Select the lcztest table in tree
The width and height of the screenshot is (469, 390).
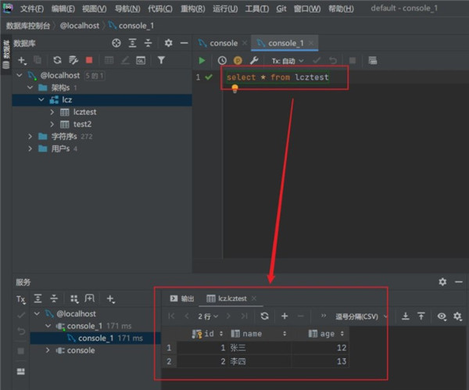coord(84,112)
